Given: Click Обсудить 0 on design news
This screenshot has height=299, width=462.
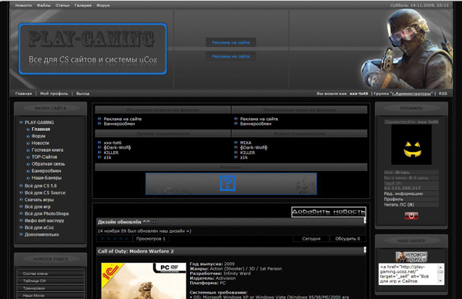Looking at the screenshot, I should (348, 239).
